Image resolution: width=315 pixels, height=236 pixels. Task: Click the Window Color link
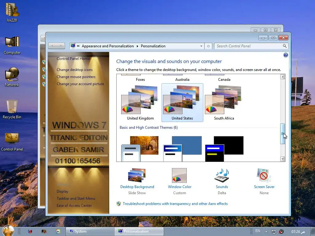coord(180,187)
